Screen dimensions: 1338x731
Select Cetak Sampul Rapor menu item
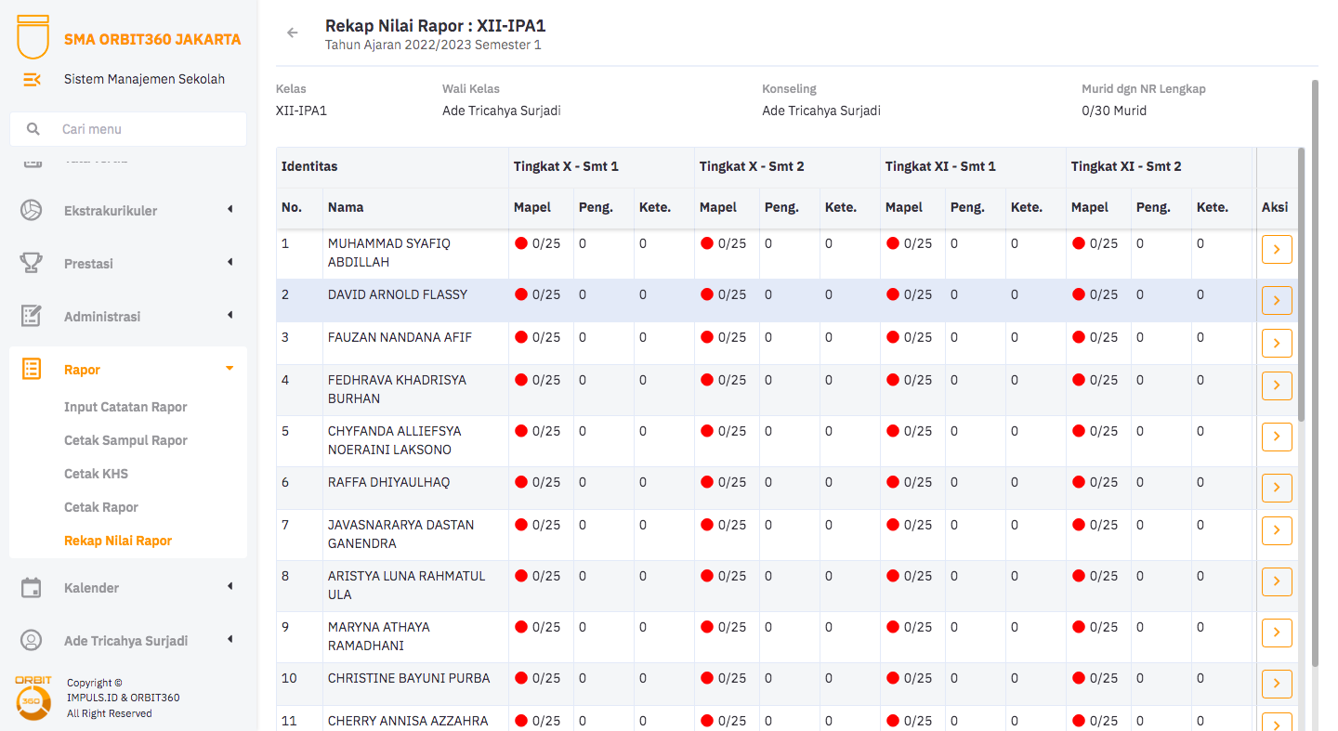point(125,440)
